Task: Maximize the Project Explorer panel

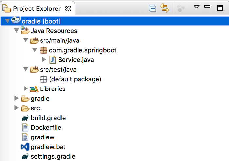Action: tap(220, 8)
